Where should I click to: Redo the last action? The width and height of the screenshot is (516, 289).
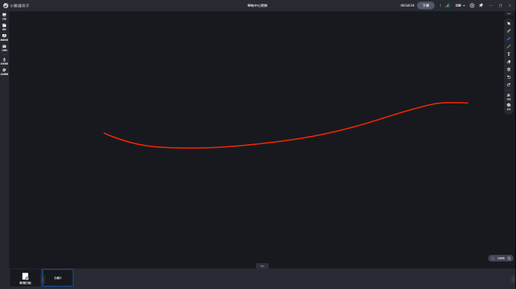point(509,85)
